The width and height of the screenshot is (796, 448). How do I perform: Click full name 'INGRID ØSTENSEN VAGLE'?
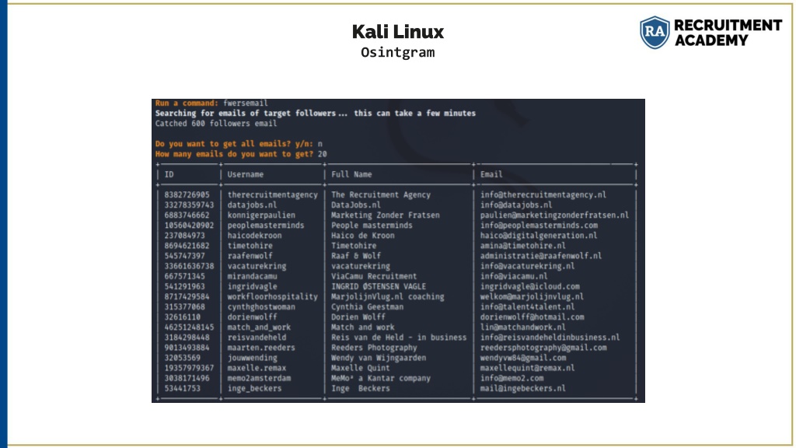click(379, 286)
